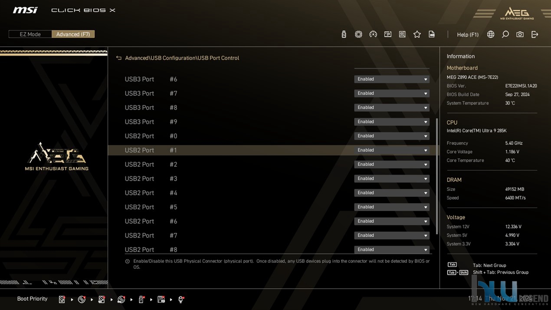This screenshot has width=551, height=310.
Task: Switch to EZ Mode tab
Action: 30,34
